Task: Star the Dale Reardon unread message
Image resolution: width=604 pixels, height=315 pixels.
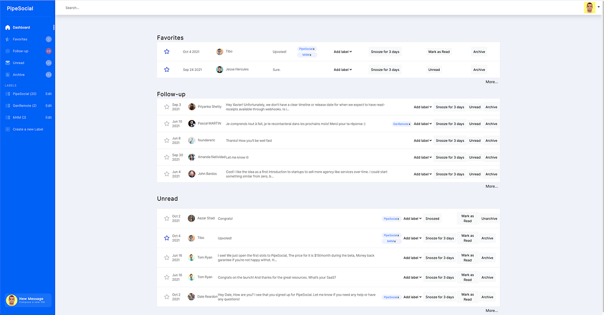Action: (x=167, y=297)
